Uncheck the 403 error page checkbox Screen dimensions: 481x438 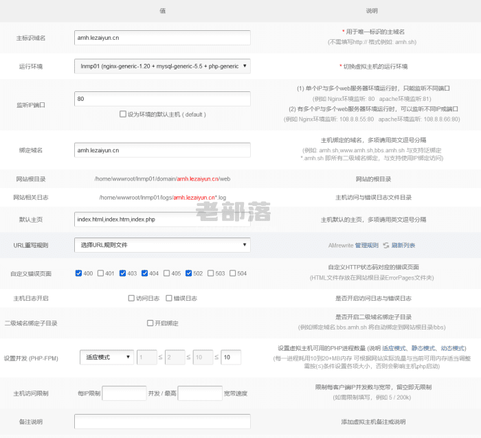coord(123,273)
